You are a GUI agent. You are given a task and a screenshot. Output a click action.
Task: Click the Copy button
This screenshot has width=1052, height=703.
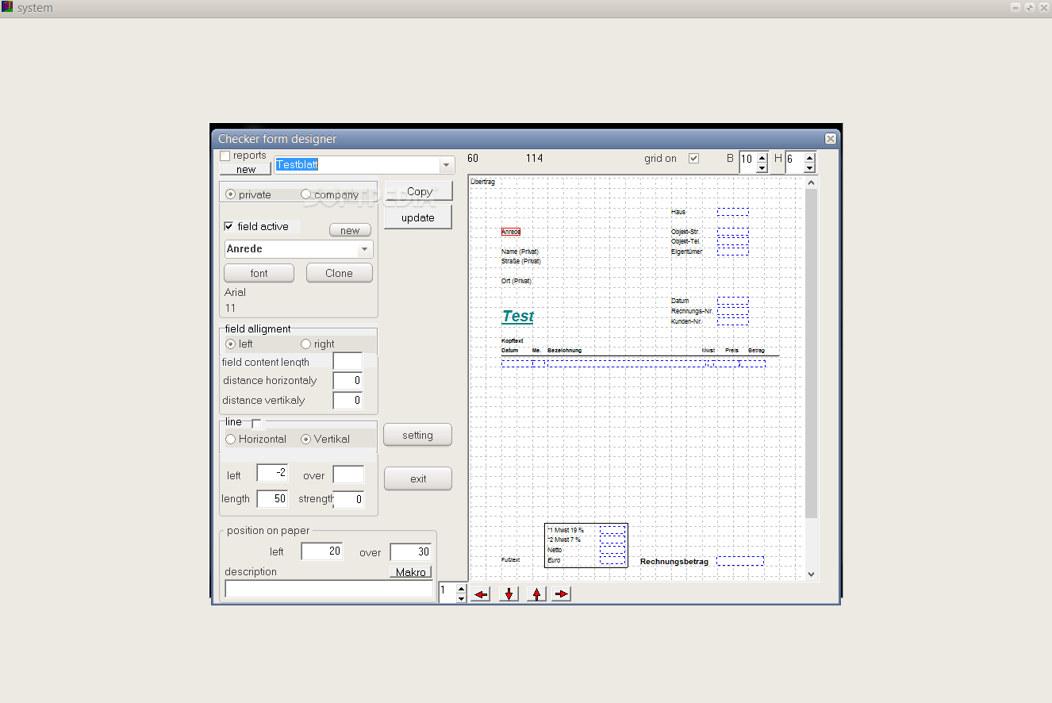point(419,191)
